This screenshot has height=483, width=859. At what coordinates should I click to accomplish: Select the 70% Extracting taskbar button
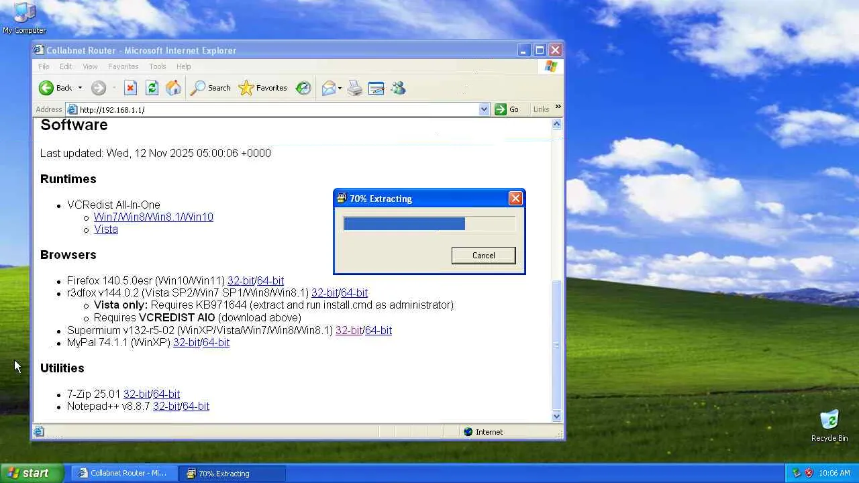pos(232,473)
